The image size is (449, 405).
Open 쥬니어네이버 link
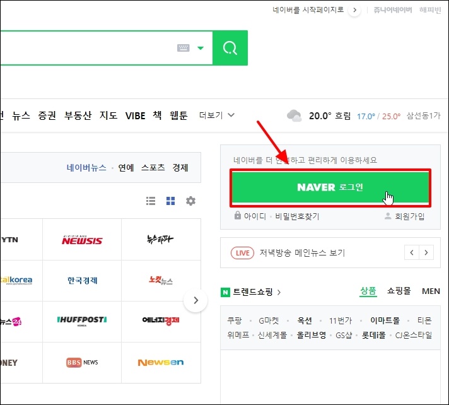393,10
